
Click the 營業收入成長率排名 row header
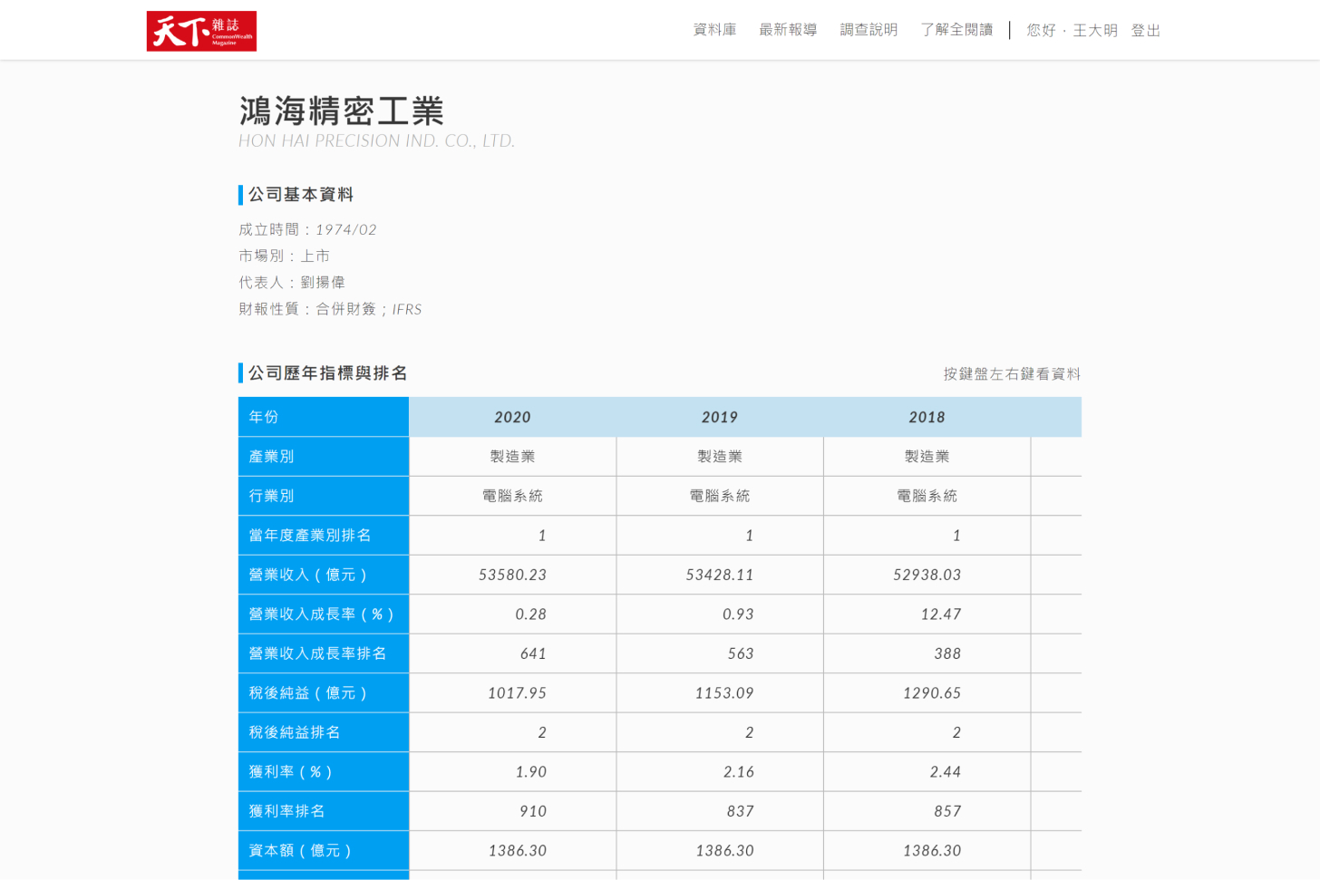[324, 653]
